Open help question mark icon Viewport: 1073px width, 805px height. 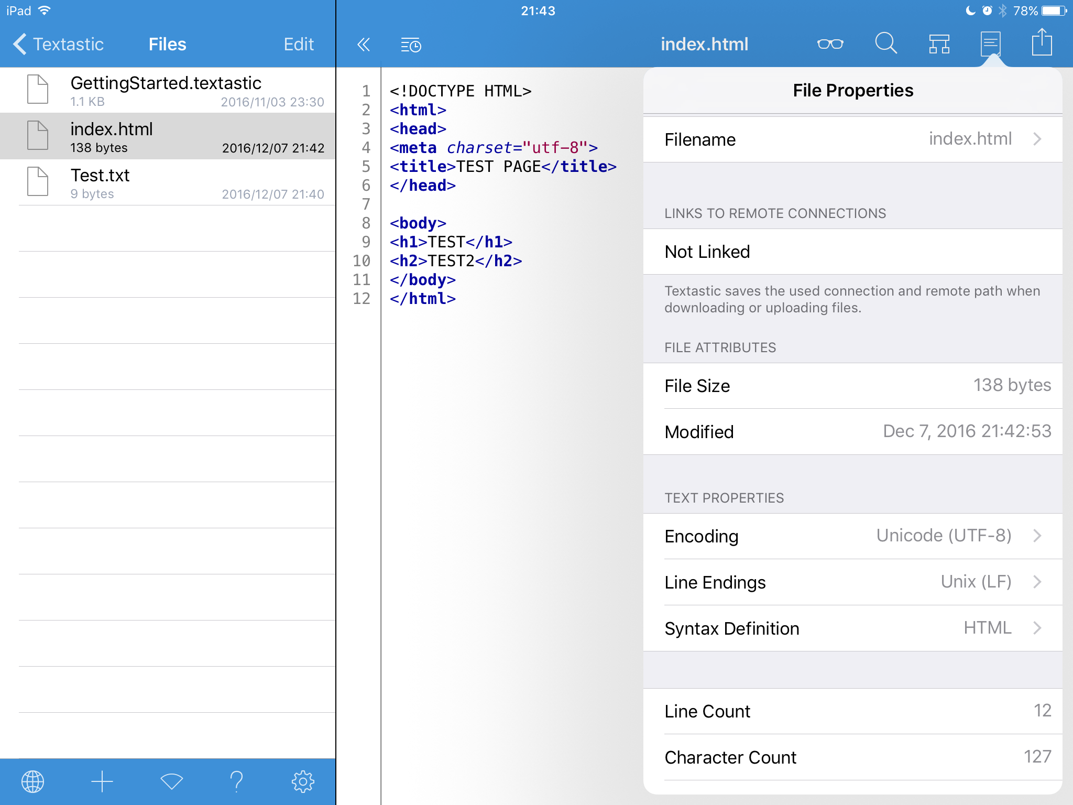tap(237, 781)
